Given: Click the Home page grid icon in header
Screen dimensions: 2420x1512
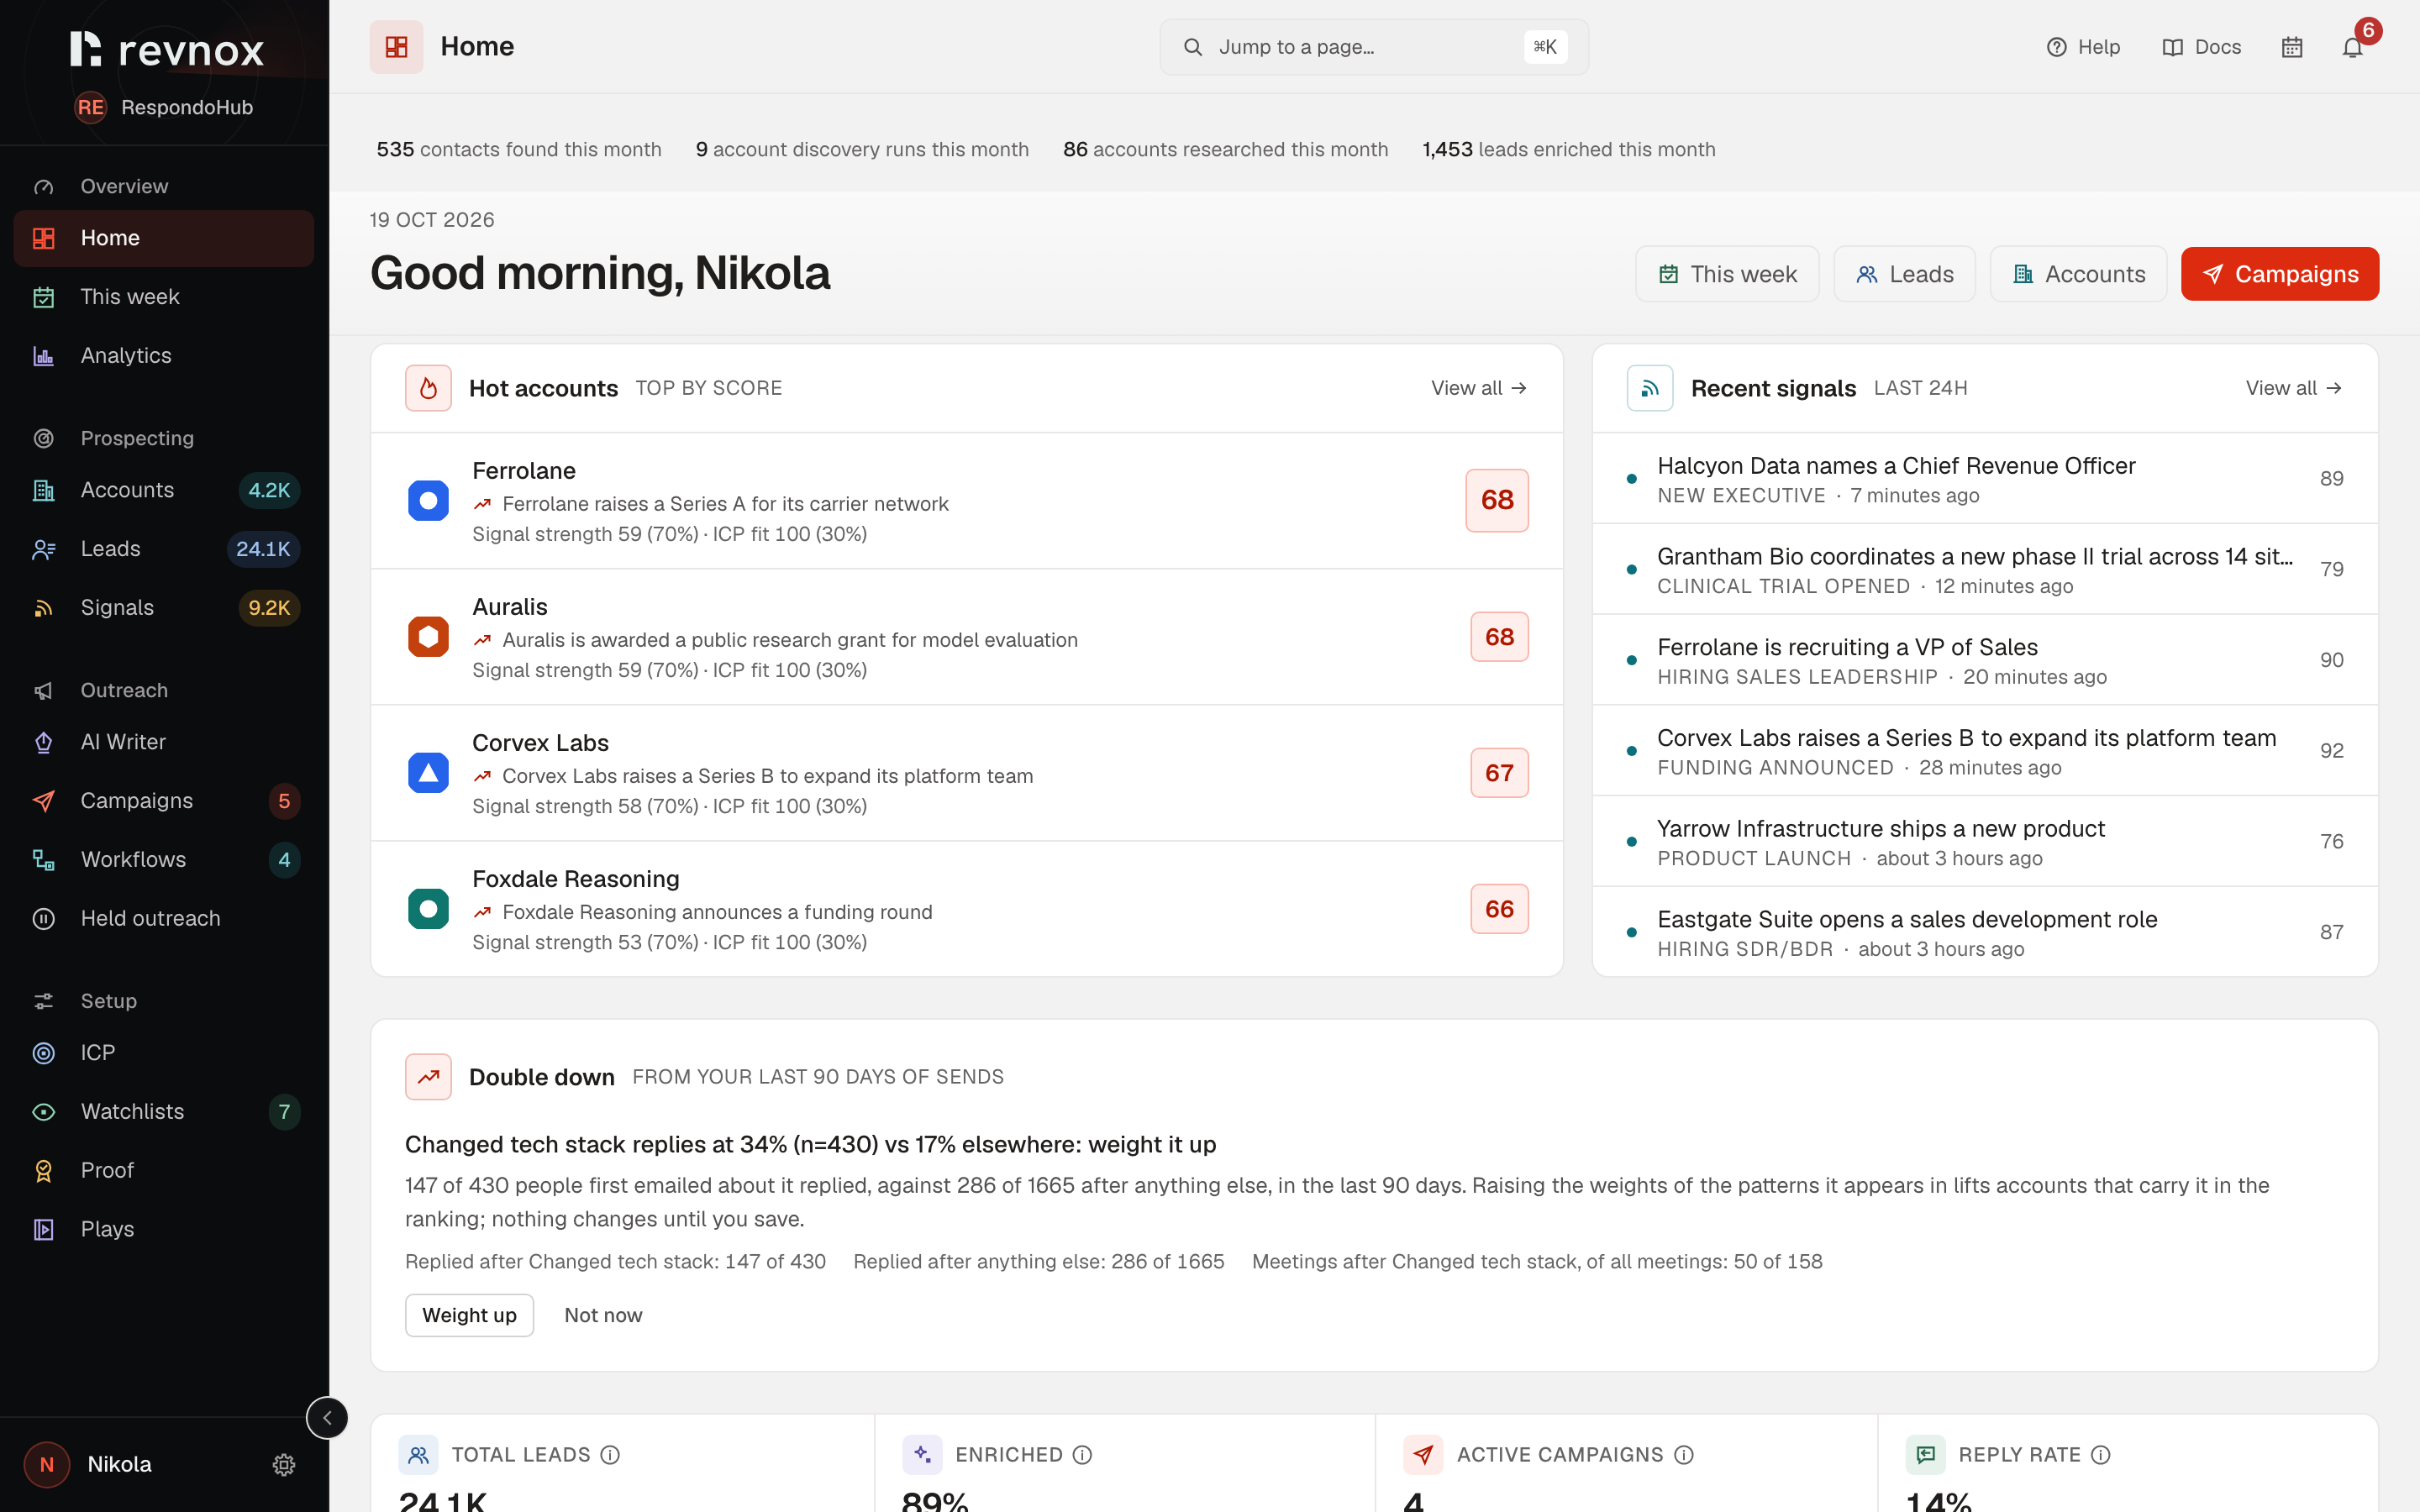Looking at the screenshot, I should coord(396,47).
